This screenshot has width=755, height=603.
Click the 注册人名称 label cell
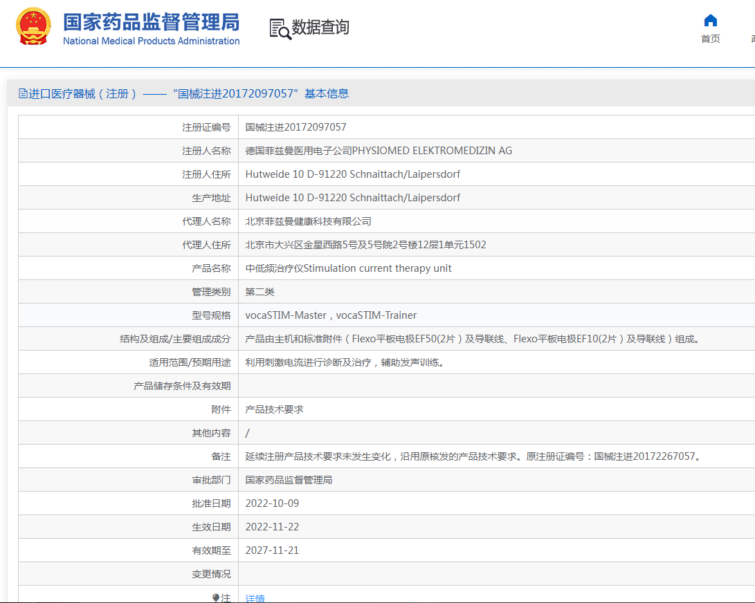tap(129, 151)
